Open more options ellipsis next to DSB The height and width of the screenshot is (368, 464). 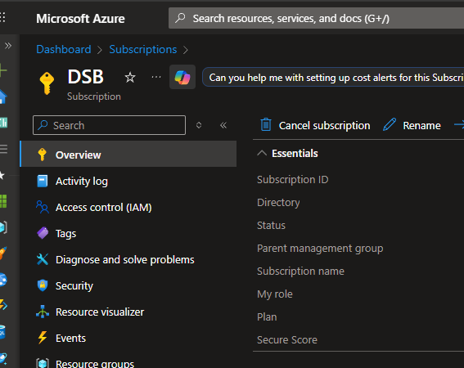156,77
